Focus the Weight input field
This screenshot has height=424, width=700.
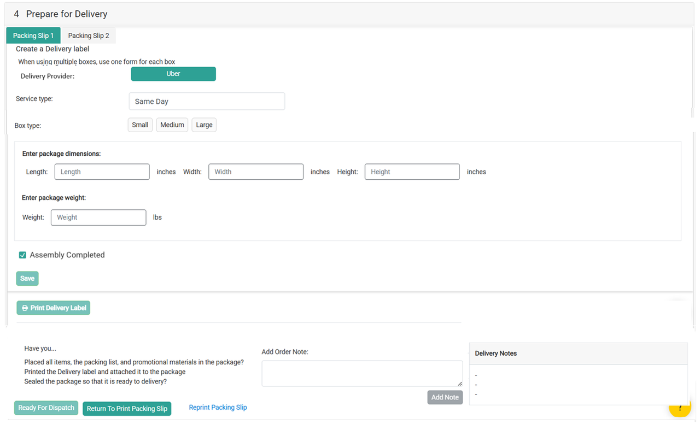pos(98,217)
